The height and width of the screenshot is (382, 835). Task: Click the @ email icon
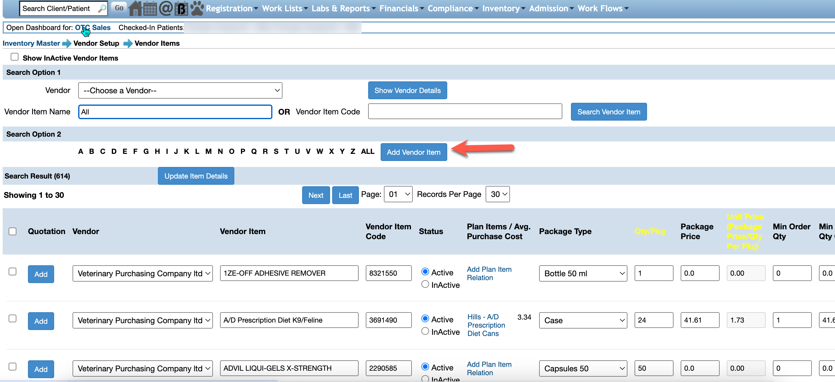pos(166,8)
